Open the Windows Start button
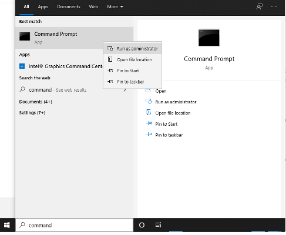 click(x=7, y=225)
